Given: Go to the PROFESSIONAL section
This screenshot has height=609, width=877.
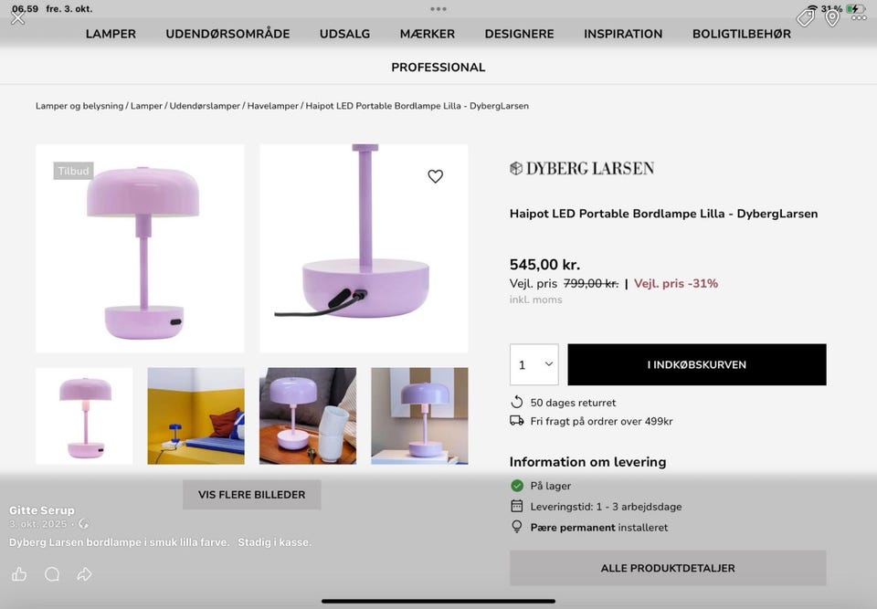Looking at the screenshot, I should 438,67.
